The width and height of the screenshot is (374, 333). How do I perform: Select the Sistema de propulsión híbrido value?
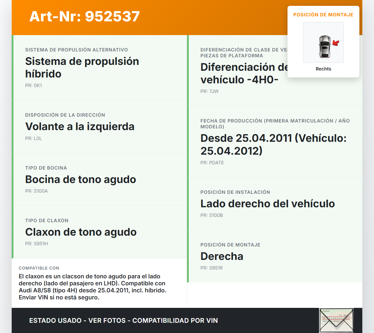click(82, 68)
